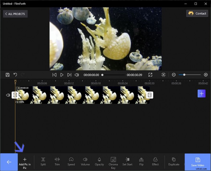Toggle fullscreen preview mode
Viewport: 211px width, 171px height.
[x=150, y=75]
